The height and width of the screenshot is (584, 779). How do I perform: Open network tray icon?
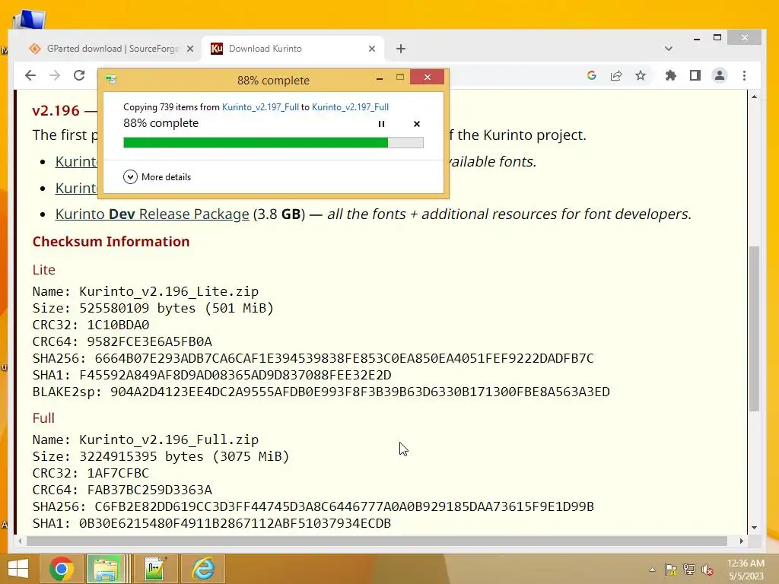689,570
